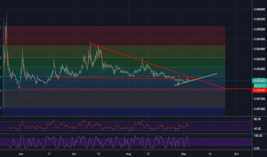Screen dimensions: 267x157
Task: Click the 0.005500 price axis label
Action: pyautogui.click(x=259, y=19)
